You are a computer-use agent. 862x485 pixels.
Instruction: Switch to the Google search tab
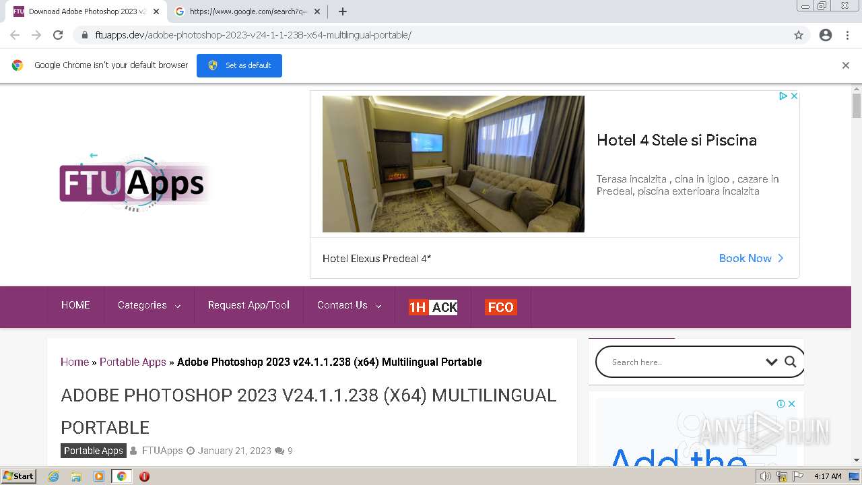[x=247, y=11]
